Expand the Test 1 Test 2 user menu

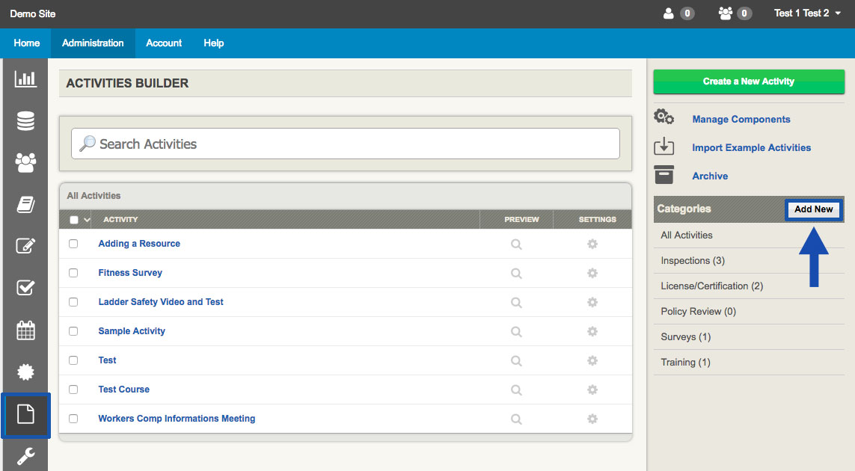click(x=807, y=13)
